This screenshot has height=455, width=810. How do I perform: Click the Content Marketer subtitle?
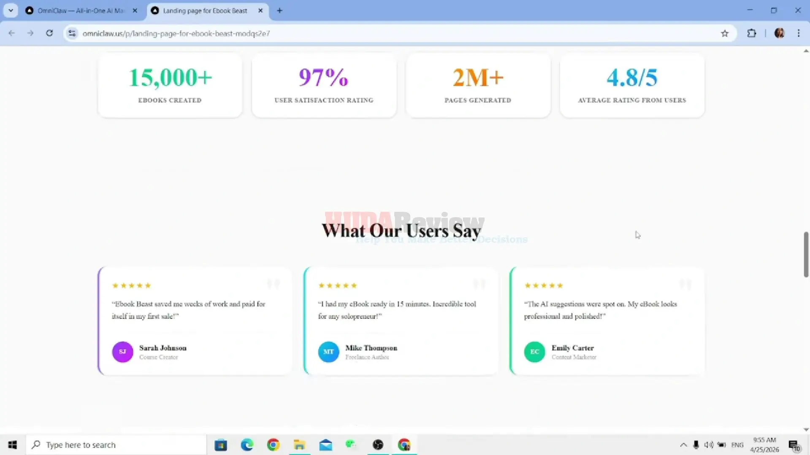[574, 357]
